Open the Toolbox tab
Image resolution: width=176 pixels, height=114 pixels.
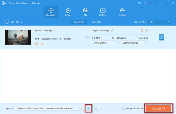(122, 12)
